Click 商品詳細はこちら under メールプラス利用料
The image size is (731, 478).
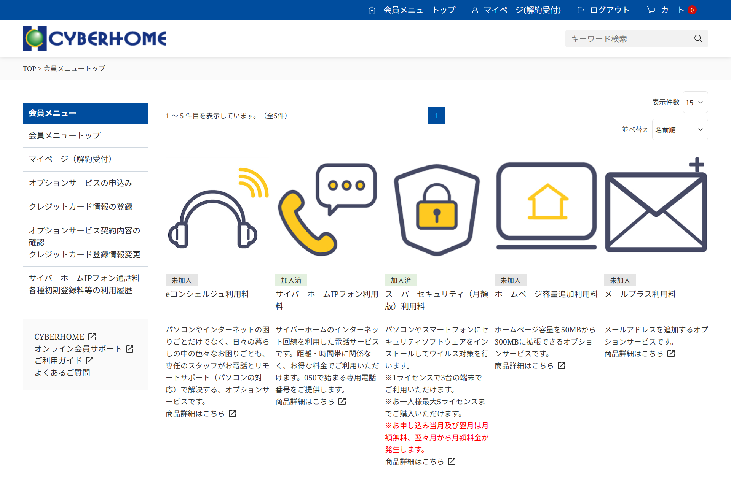(x=634, y=354)
